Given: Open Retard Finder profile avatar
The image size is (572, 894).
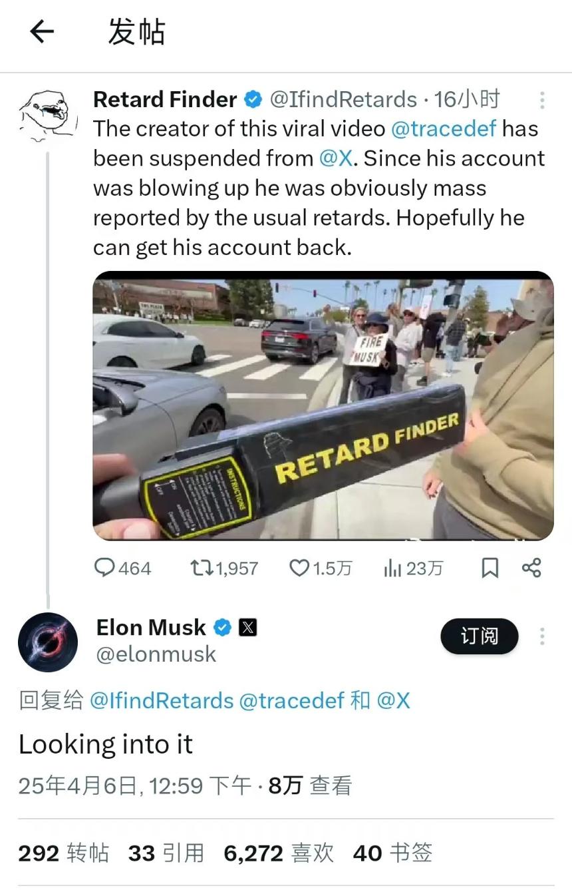Looking at the screenshot, I should point(45,114).
